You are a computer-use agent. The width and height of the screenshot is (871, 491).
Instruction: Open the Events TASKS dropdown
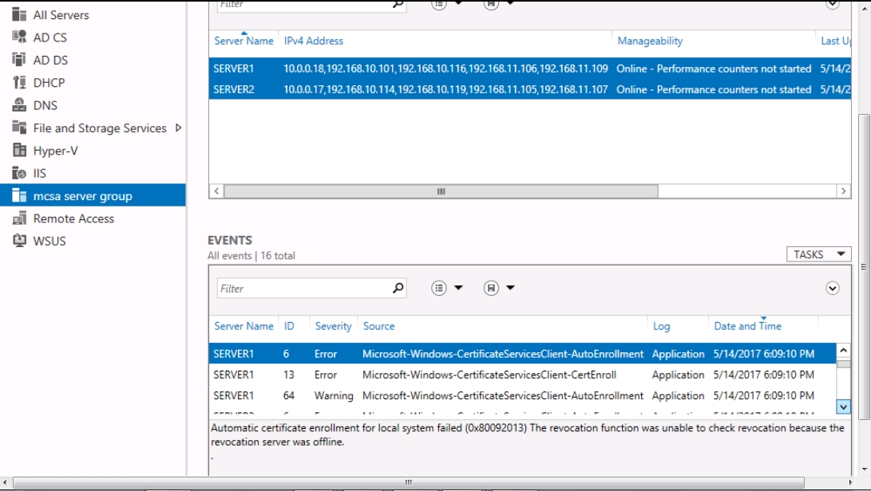819,254
